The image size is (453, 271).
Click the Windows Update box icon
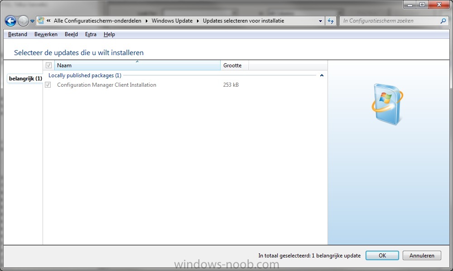[x=387, y=104]
